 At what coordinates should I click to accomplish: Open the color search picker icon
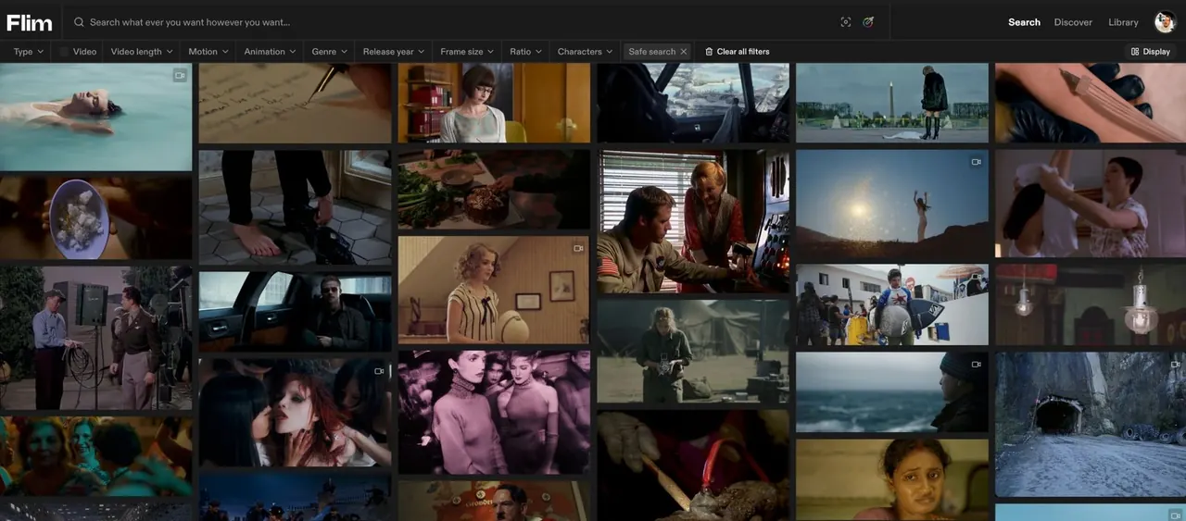[x=868, y=21]
